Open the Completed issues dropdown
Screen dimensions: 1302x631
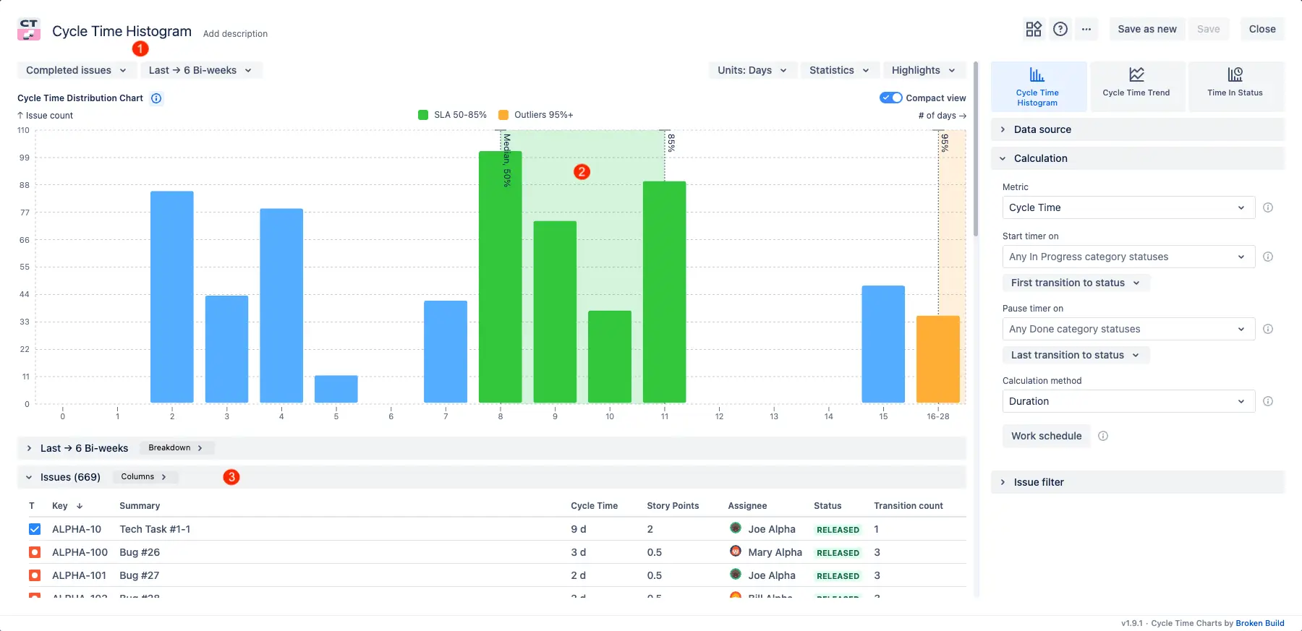tap(76, 70)
